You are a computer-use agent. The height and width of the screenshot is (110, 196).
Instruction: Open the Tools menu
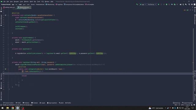point(39,2)
